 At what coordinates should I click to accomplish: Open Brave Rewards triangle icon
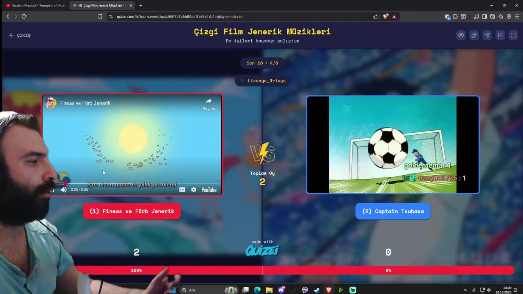coord(394,16)
